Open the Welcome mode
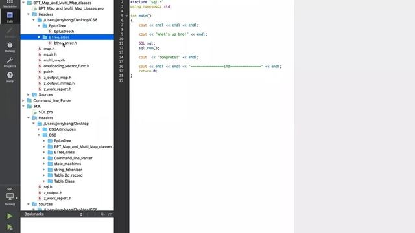This screenshot has height=233, width=415. (10, 4)
